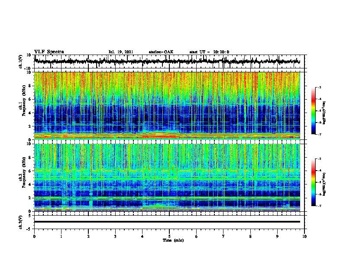Click the ch.1(V) waveform axis label
The height and width of the screenshot is (265, 343).
21,61
